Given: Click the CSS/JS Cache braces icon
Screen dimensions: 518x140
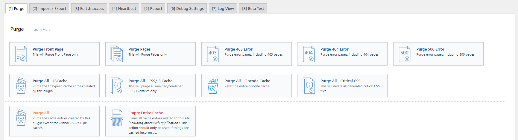Looking at the screenshot, I should coord(117,86).
